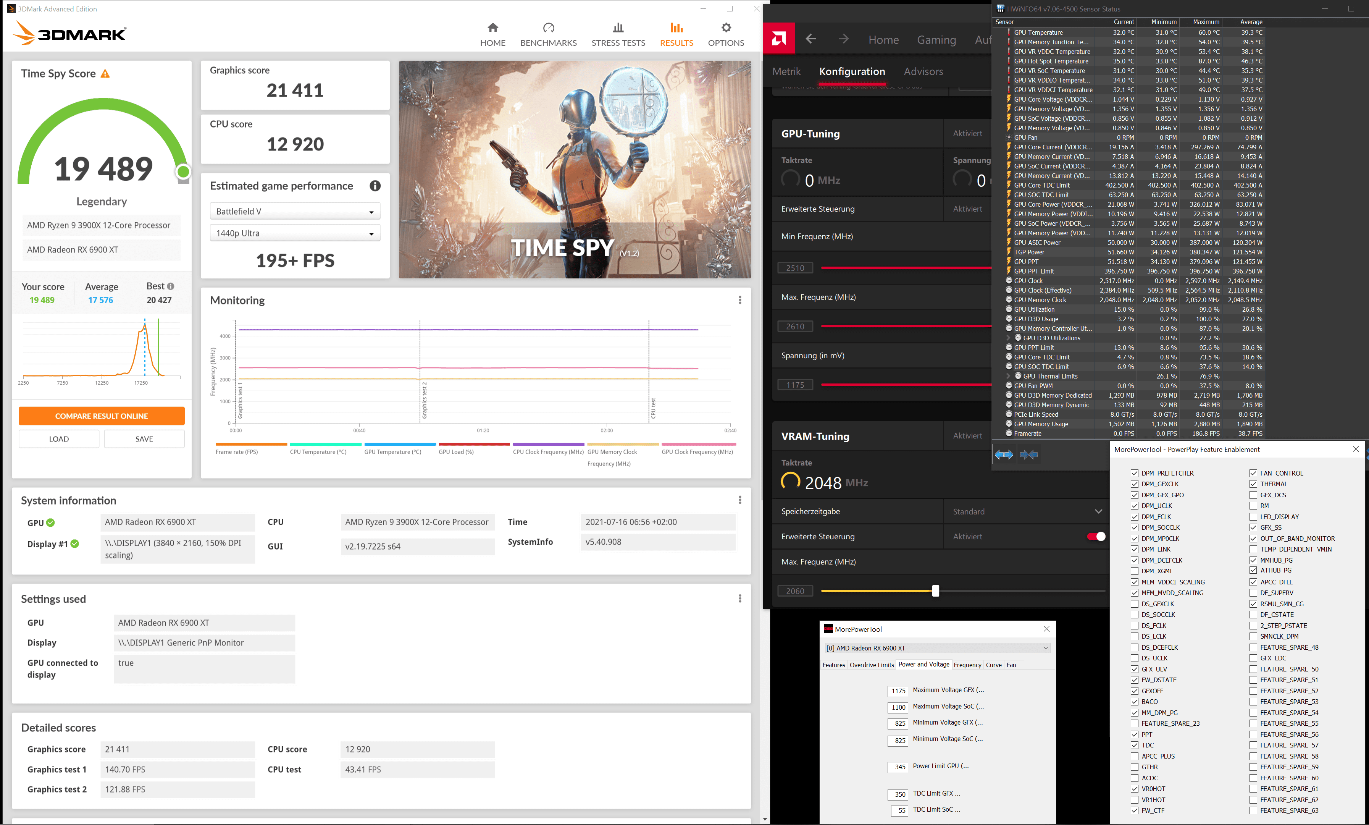
Task: Open the Settings used three-dot menu
Action: click(x=739, y=599)
